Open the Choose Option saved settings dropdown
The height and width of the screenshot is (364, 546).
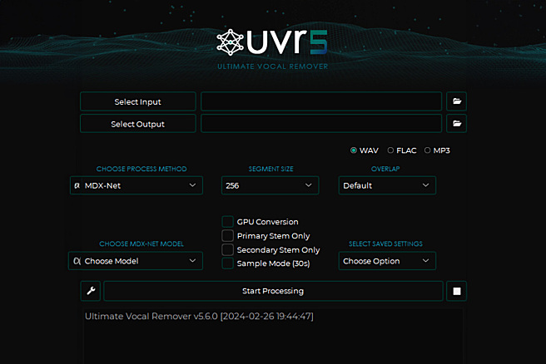point(387,261)
